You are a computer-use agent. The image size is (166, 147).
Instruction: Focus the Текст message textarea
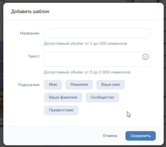pyautogui.click(x=93, y=59)
